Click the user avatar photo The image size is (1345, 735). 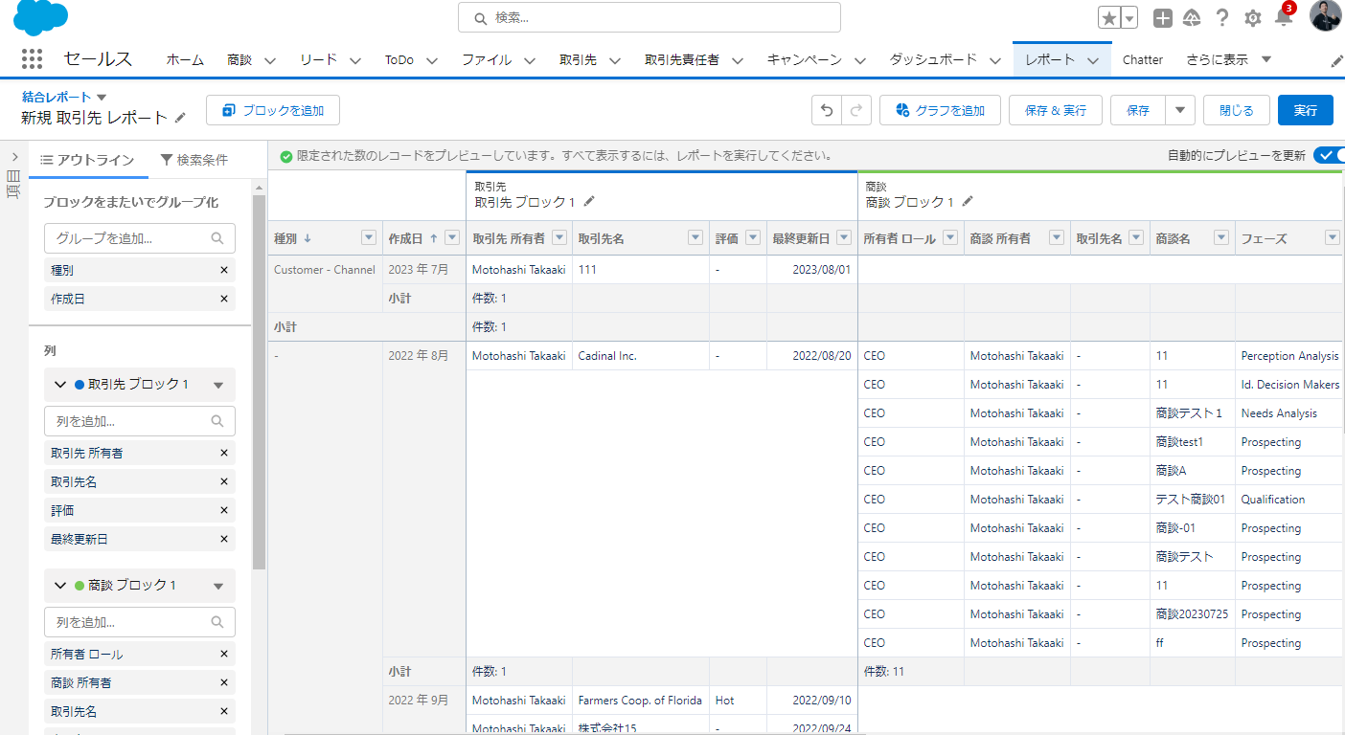pos(1325,15)
